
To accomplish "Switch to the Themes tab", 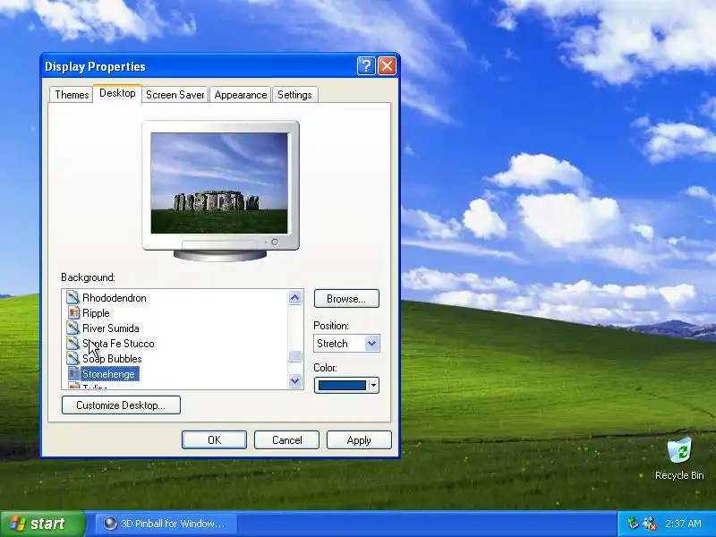I will click(72, 95).
